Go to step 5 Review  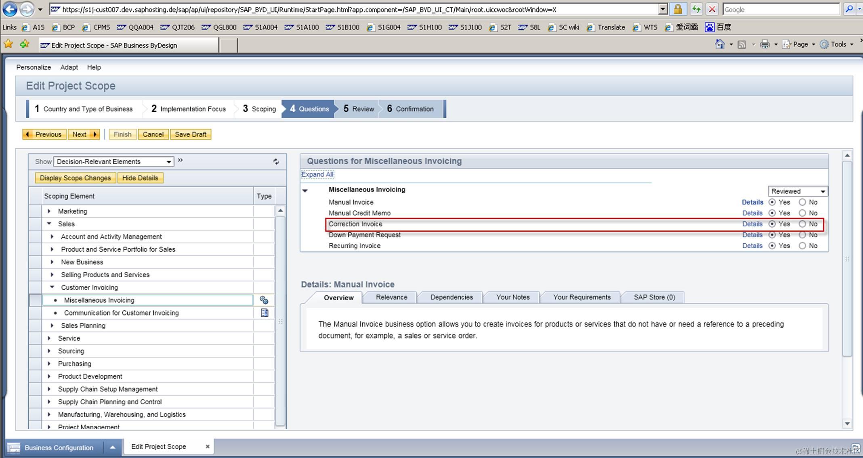[x=359, y=109]
